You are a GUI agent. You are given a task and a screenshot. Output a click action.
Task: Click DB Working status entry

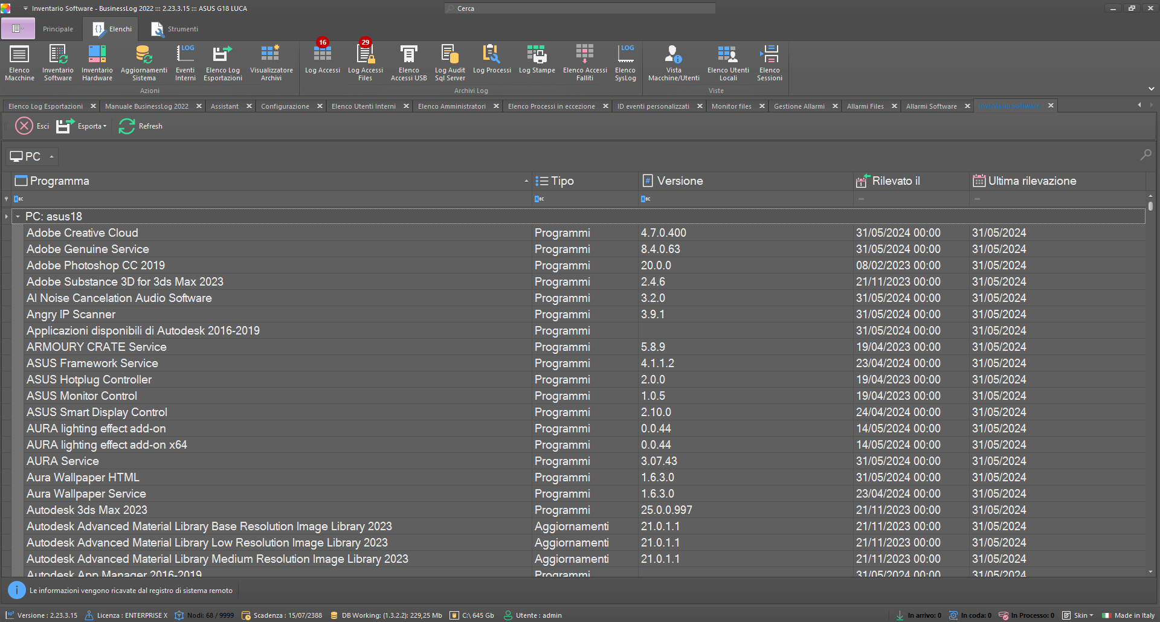386,615
